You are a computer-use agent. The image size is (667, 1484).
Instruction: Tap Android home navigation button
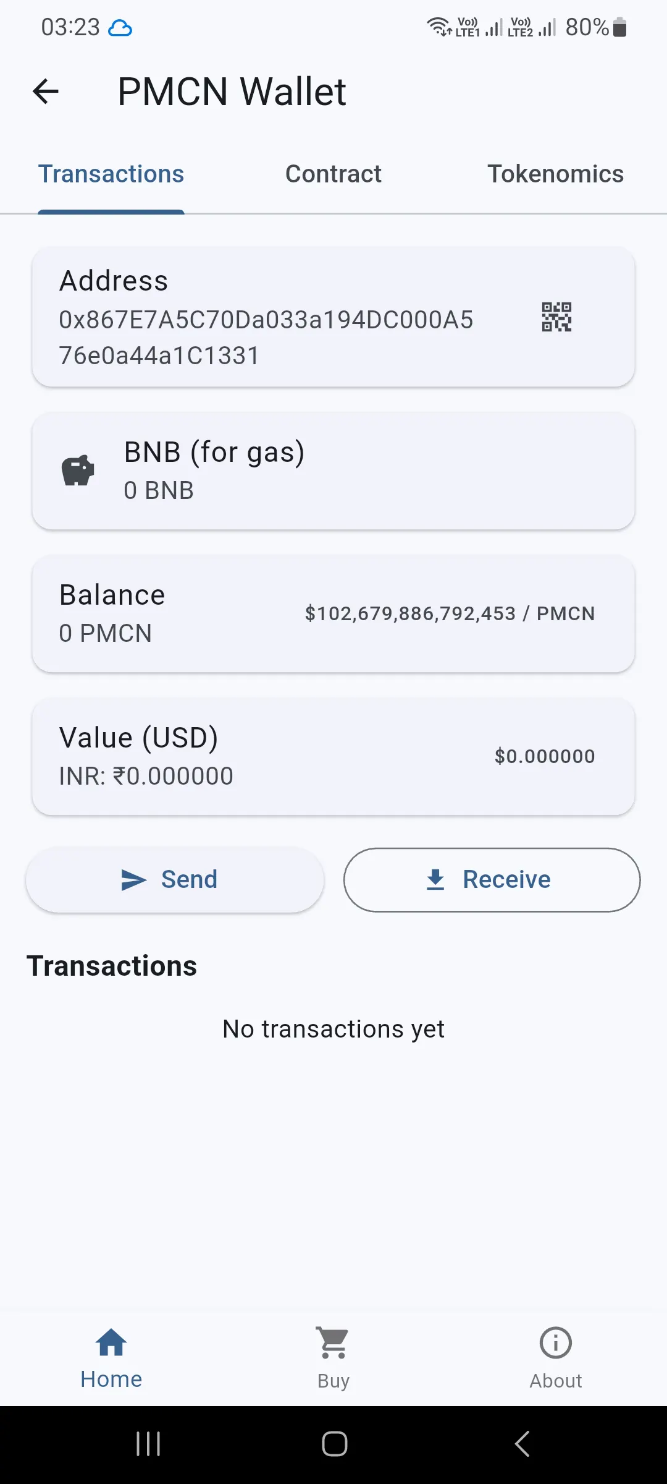click(x=334, y=1444)
